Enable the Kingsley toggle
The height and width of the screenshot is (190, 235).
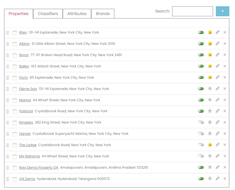click(201, 122)
